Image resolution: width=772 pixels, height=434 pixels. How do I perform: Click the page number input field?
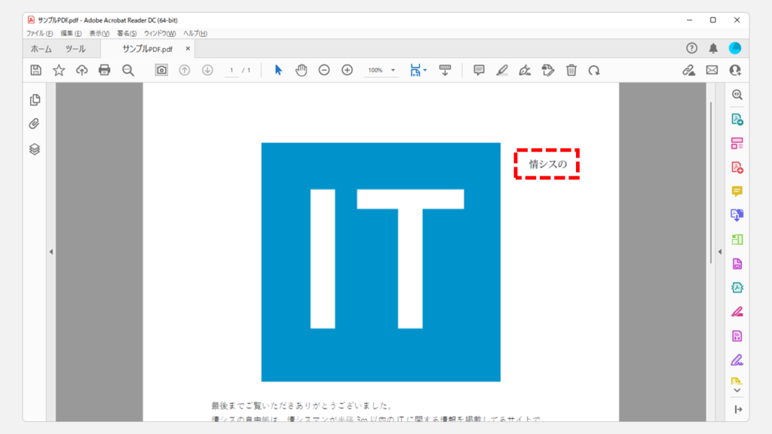pyautogui.click(x=231, y=70)
